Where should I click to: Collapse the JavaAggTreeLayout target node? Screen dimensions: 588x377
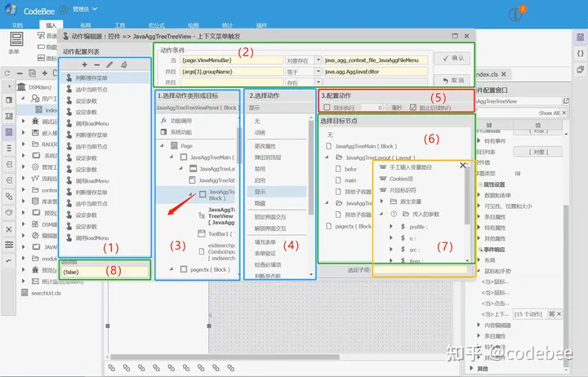pos(327,157)
